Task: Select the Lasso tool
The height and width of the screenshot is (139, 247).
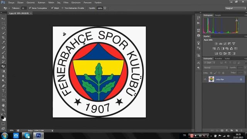Action: (3, 28)
